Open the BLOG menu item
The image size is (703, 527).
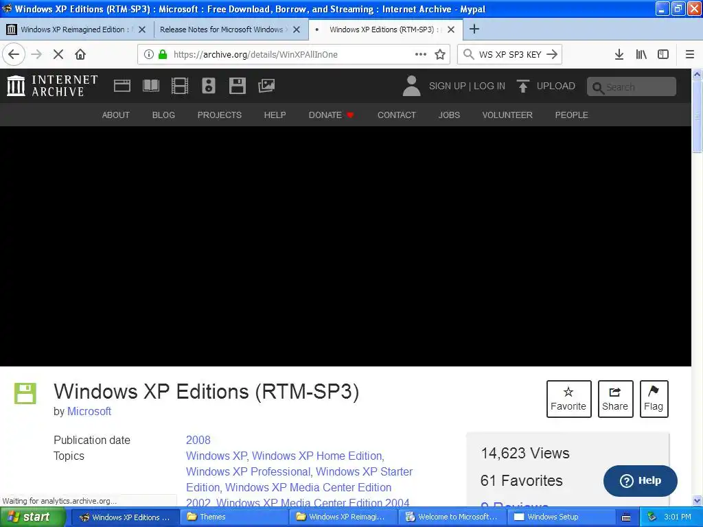pyautogui.click(x=163, y=115)
